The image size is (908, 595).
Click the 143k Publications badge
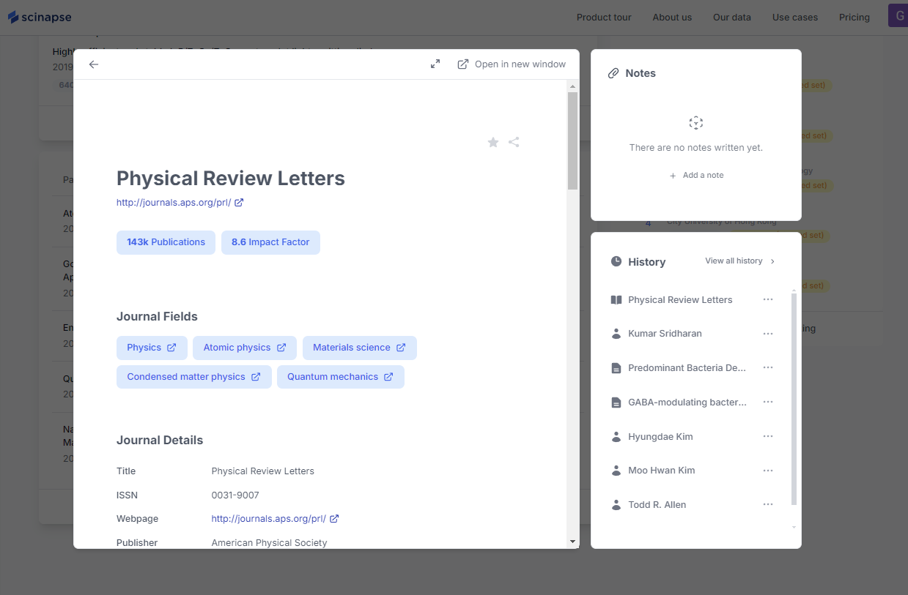coord(166,242)
